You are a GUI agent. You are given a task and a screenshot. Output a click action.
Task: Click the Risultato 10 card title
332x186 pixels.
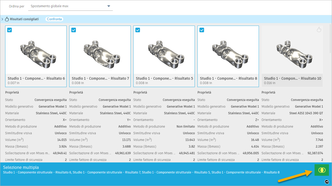click(x=292, y=78)
